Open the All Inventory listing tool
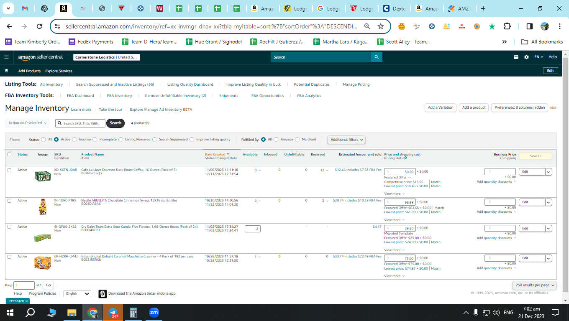The height and width of the screenshot is (321, 569). pos(51,84)
